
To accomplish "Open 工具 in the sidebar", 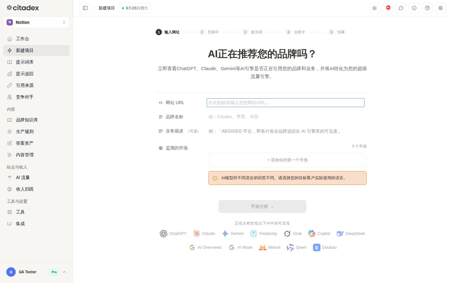I will pos(36,212).
